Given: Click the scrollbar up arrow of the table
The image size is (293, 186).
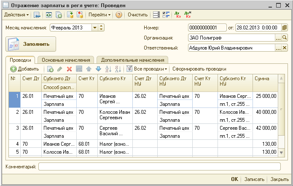Looking at the screenshot, I should (281, 79).
